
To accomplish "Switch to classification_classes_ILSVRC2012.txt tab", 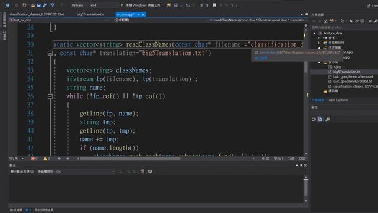I will tap(37, 14).
